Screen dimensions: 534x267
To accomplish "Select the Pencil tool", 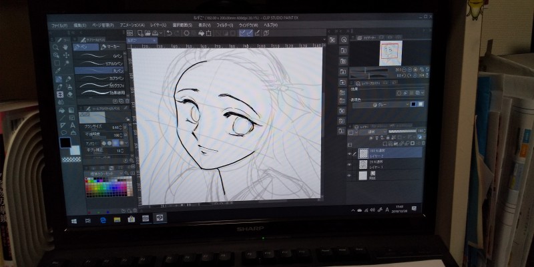I will point(68,79).
